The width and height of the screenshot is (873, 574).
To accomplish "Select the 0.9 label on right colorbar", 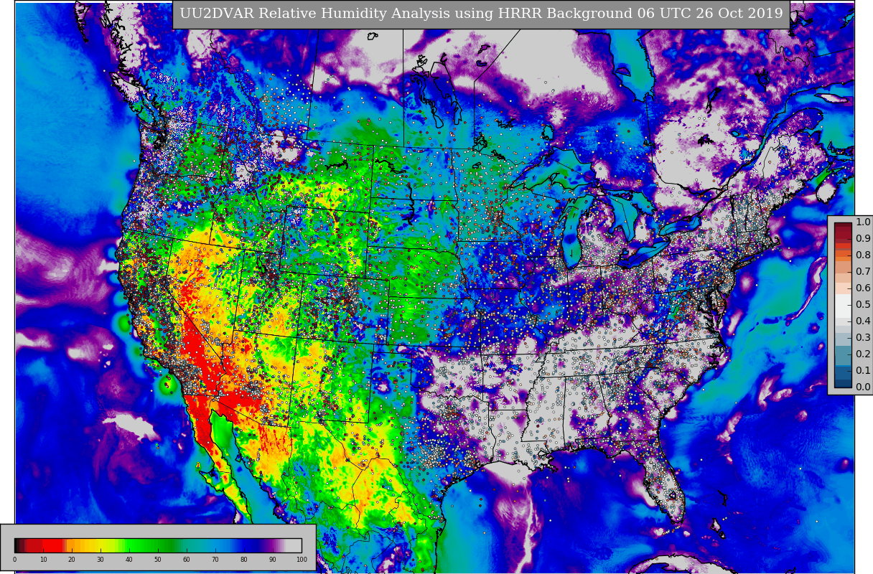I will [x=863, y=239].
